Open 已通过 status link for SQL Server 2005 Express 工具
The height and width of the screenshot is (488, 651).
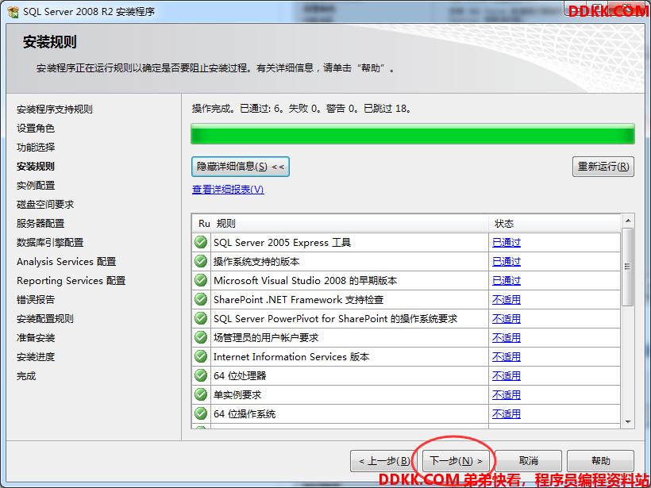(506, 242)
